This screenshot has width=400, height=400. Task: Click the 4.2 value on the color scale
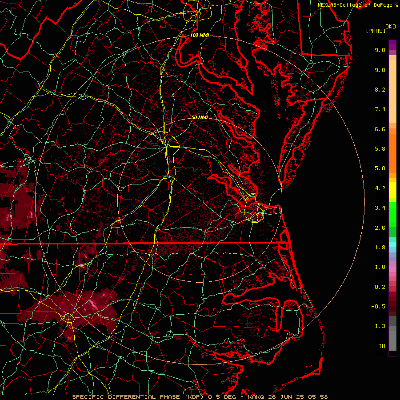pos(380,188)
